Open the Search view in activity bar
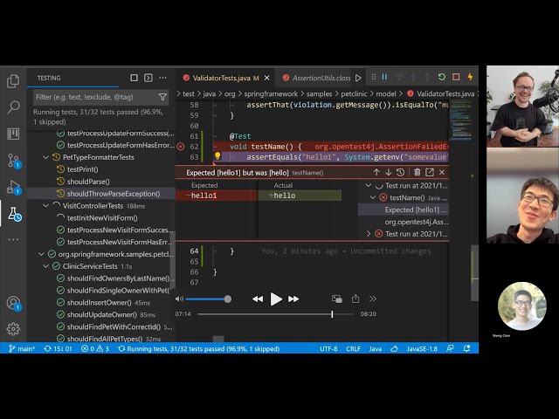559x419 pixels. pyautogui.click(x=13, y=106)
